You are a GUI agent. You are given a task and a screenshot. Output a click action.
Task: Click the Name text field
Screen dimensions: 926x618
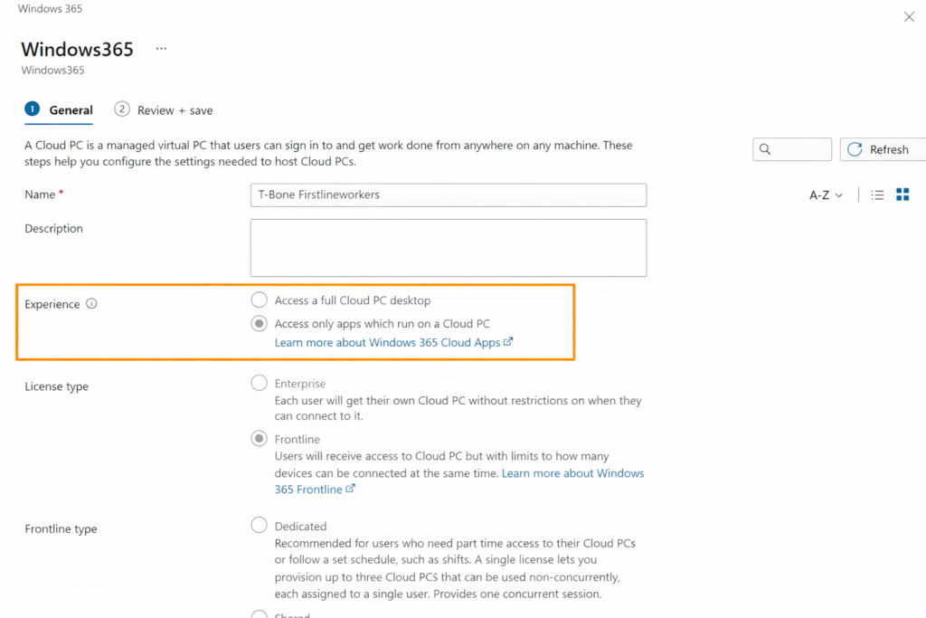point(448,195)
